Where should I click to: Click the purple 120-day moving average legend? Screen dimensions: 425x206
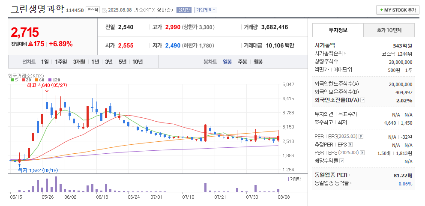[x=54, y=80]
